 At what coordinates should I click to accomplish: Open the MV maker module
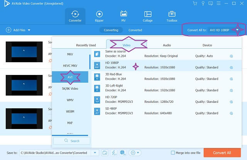coord(123,16)
